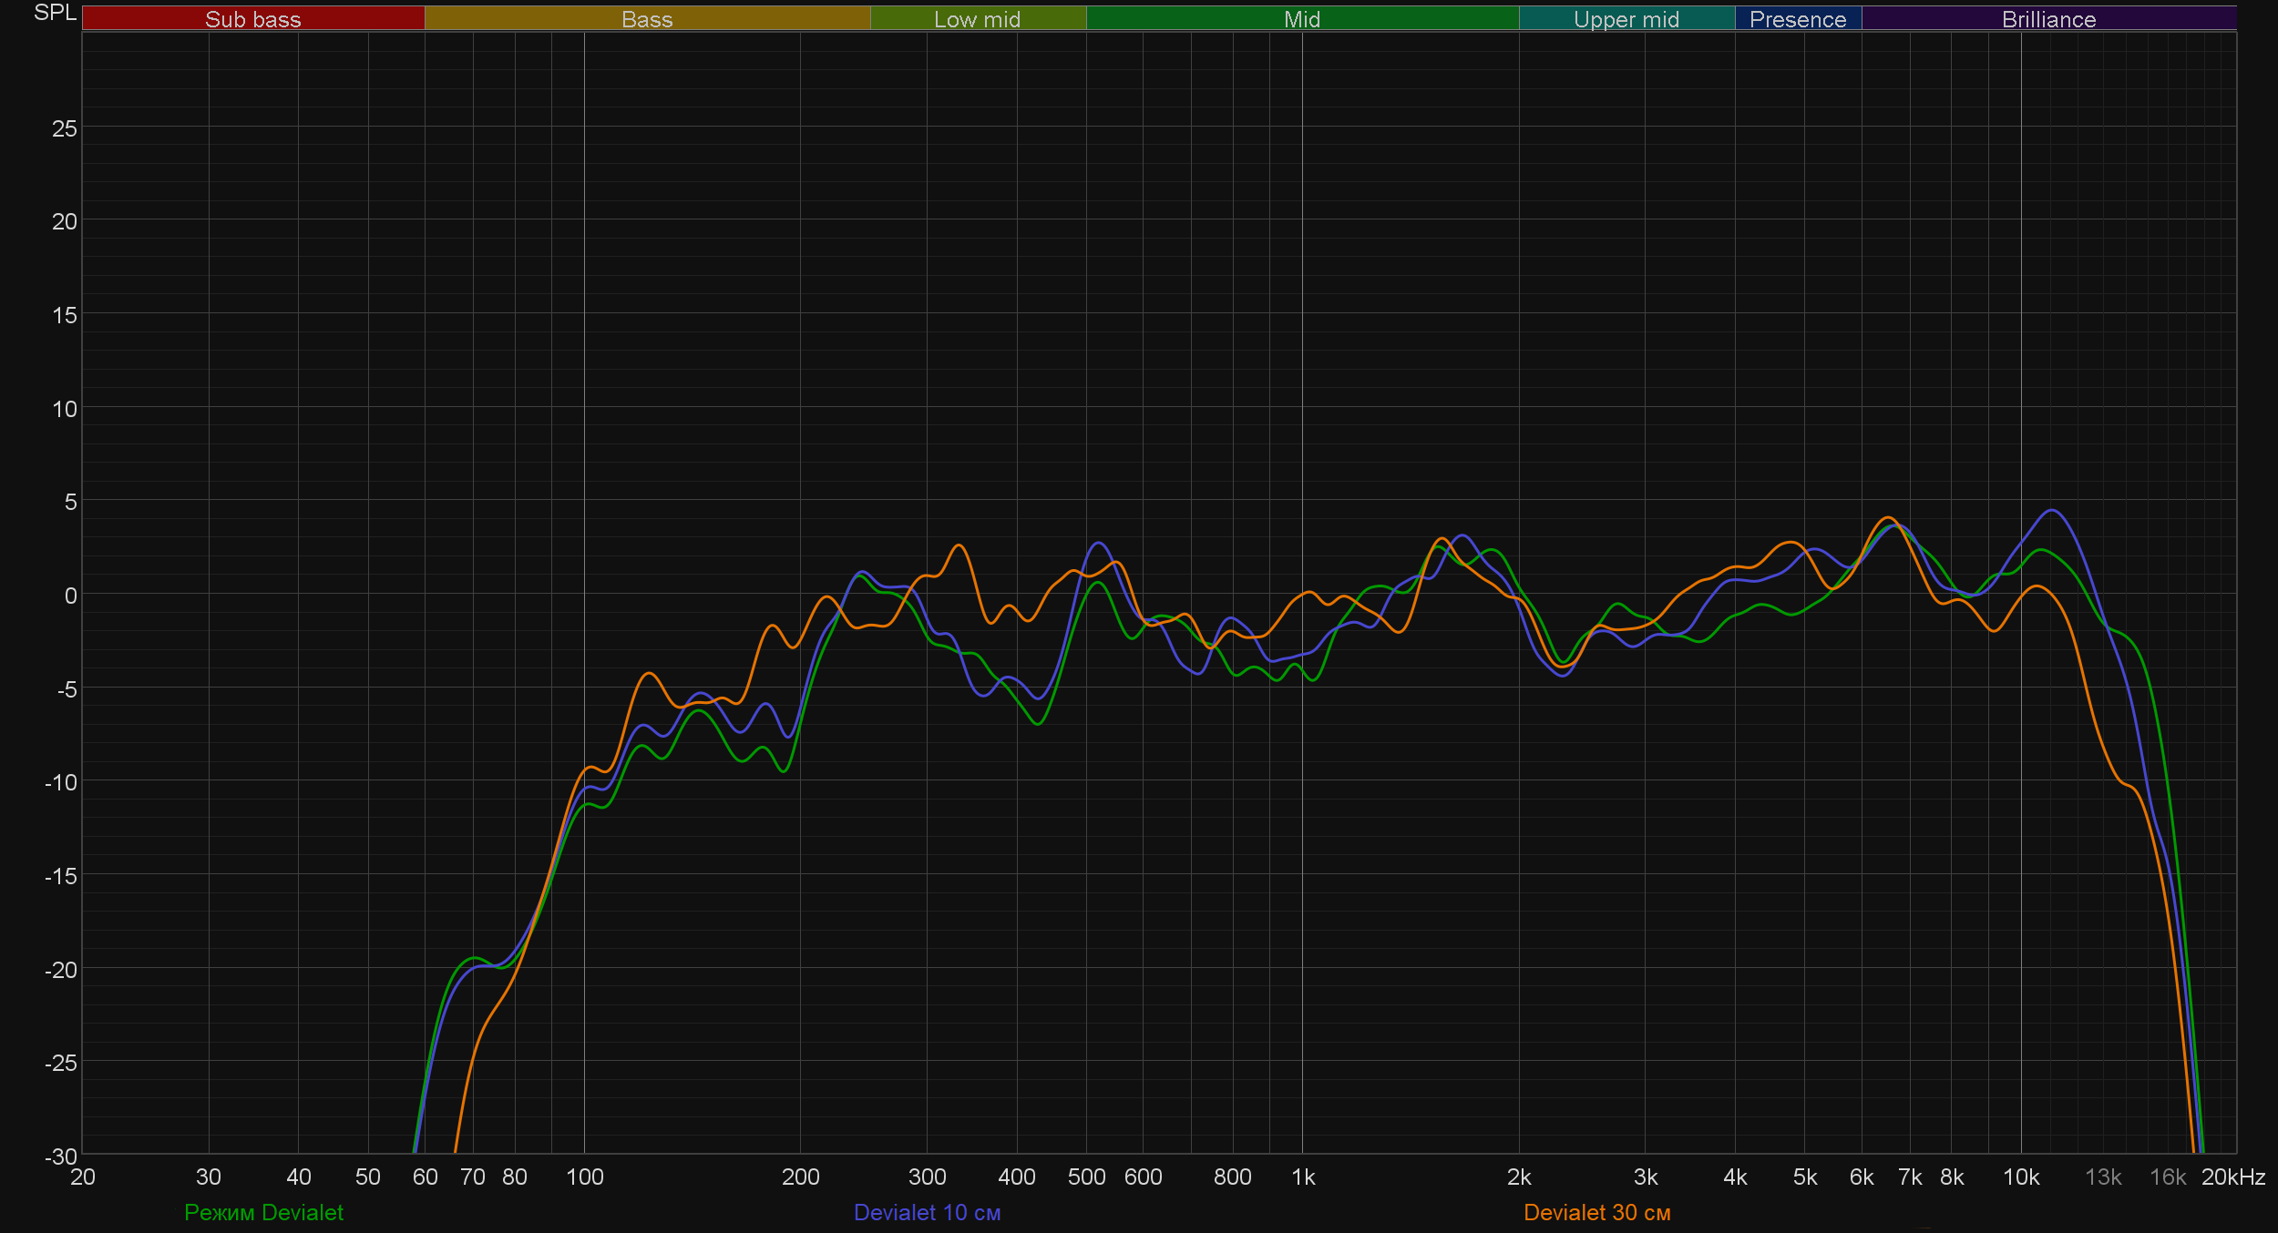Select the Mid band header
Viewport: 2278px width, 1233px height.
[1301, 19]
